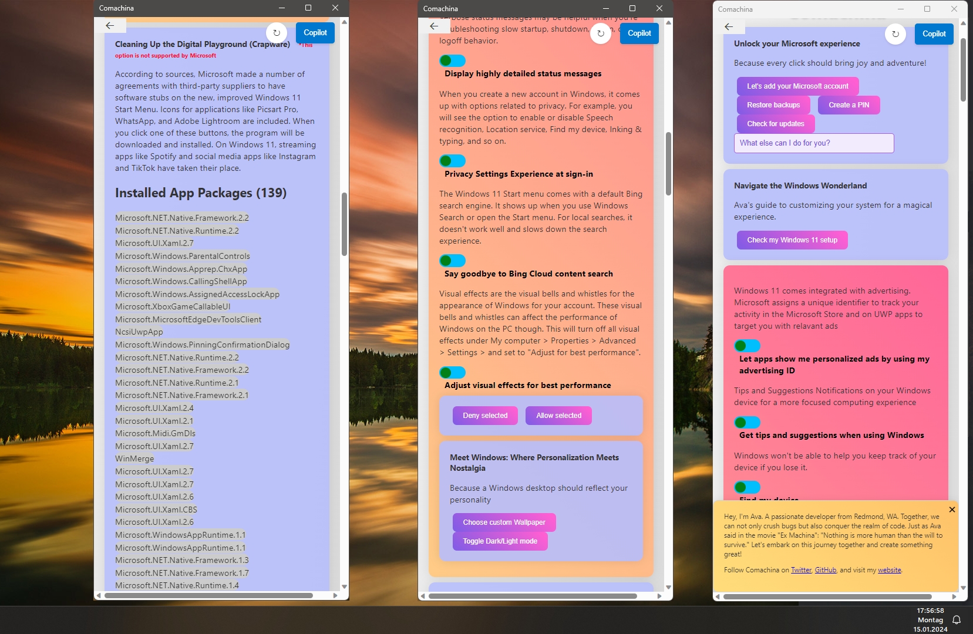Image resolution: width=973 pixels, height=634 pixels.
Task: Click refresh icon in left Comachina window
Action: coord(277,33)
